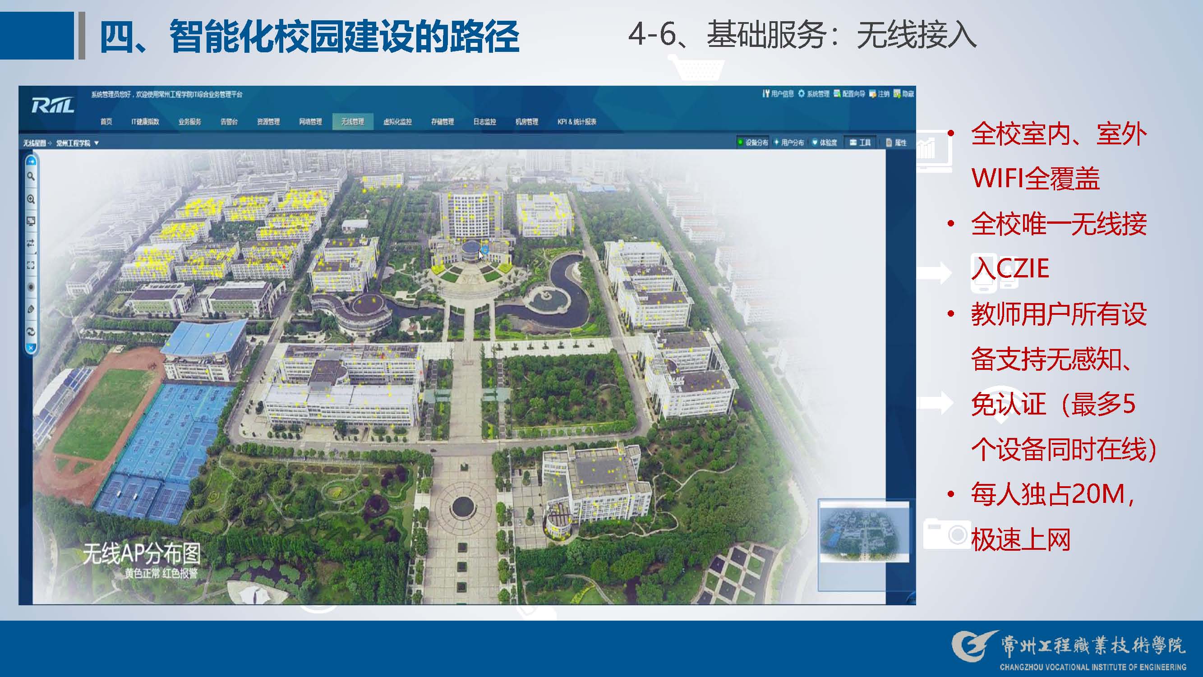Click the magnifier search tool in the map sidebar
This screenshot has width=1203, height=677.
[31, 176]
